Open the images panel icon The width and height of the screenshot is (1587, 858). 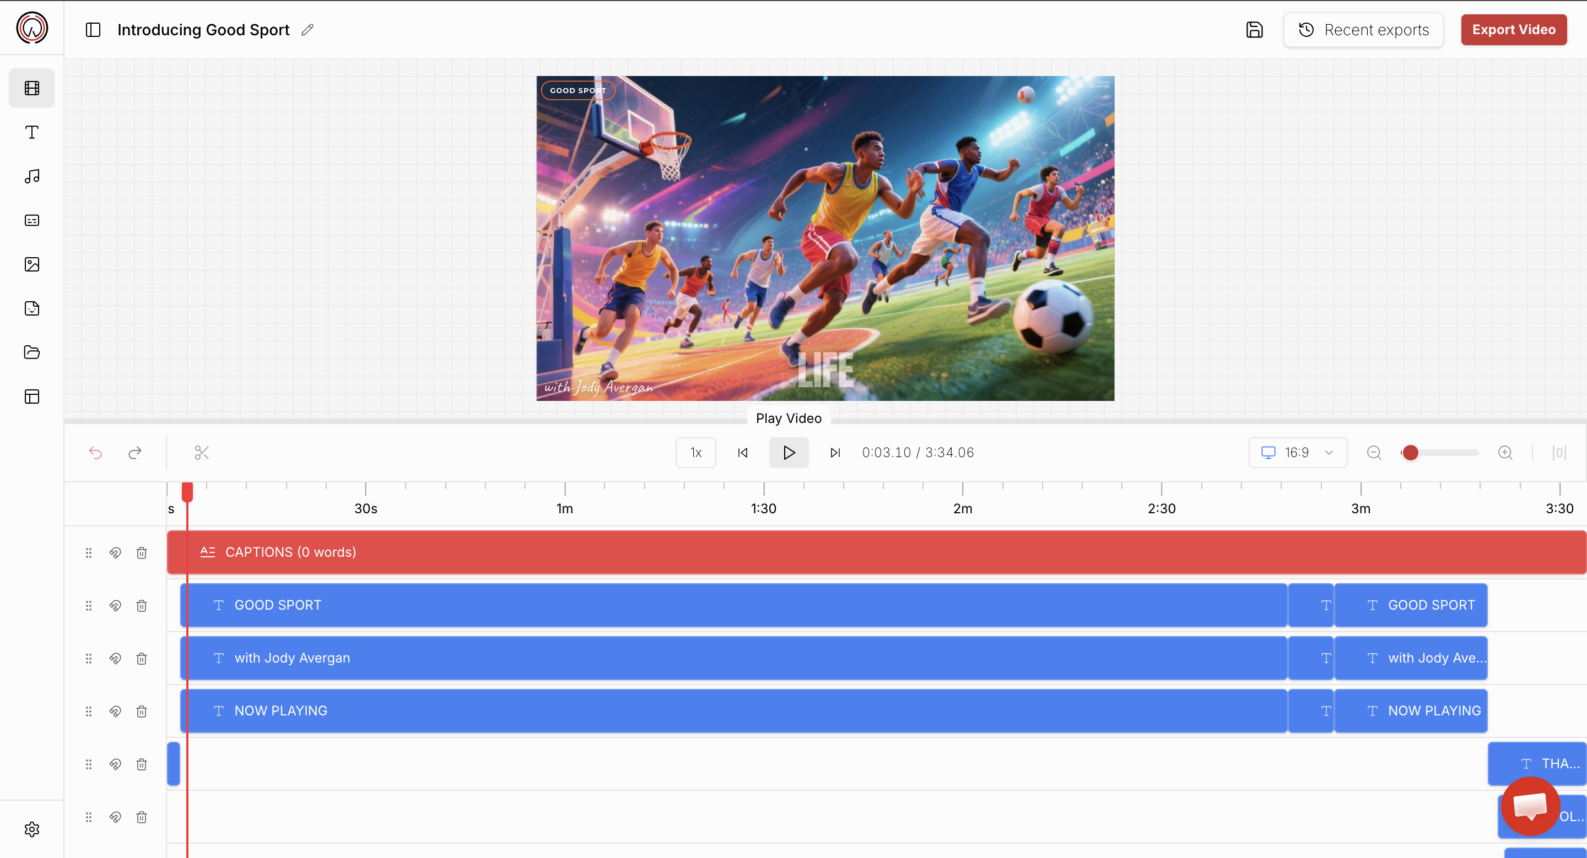point(32,265)
